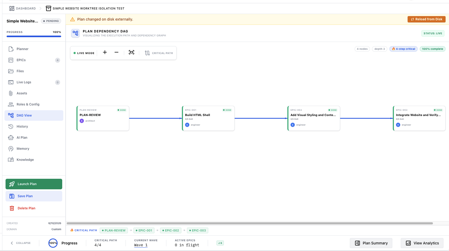Click engineer avatar on EPIC-002 node
Viewport: 449px width, 251px height.
click(293, 125)
